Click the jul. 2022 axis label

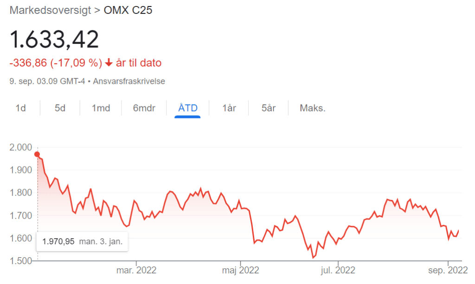coord(338,270)
